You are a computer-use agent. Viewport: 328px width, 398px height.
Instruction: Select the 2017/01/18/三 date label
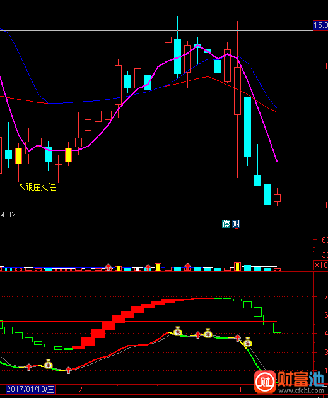coord(30,389)
